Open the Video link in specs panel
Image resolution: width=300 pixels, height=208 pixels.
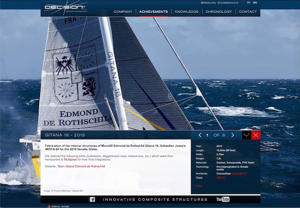198,186
